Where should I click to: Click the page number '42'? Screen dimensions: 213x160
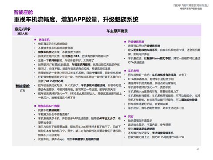198,149
